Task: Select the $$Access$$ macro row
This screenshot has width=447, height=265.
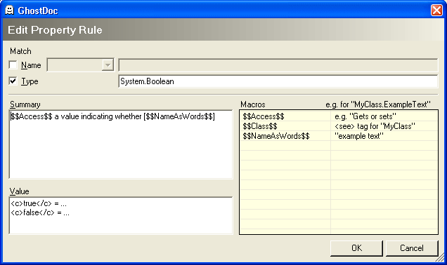Action: pos(338,116)
